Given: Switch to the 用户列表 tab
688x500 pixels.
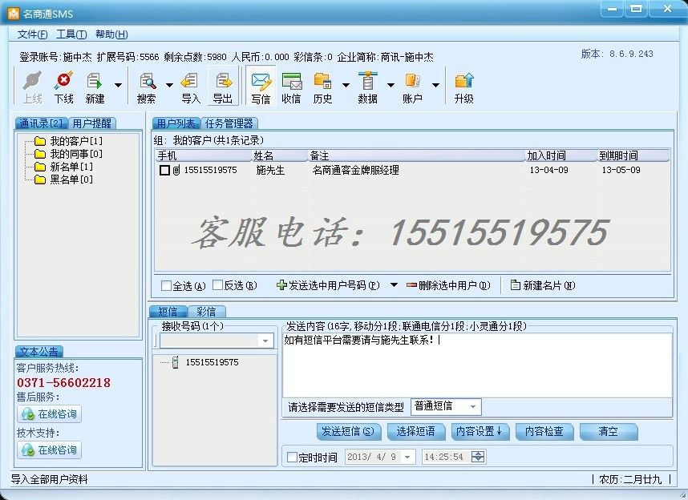Looking at the screenshot, I should [x=176, y=123].
